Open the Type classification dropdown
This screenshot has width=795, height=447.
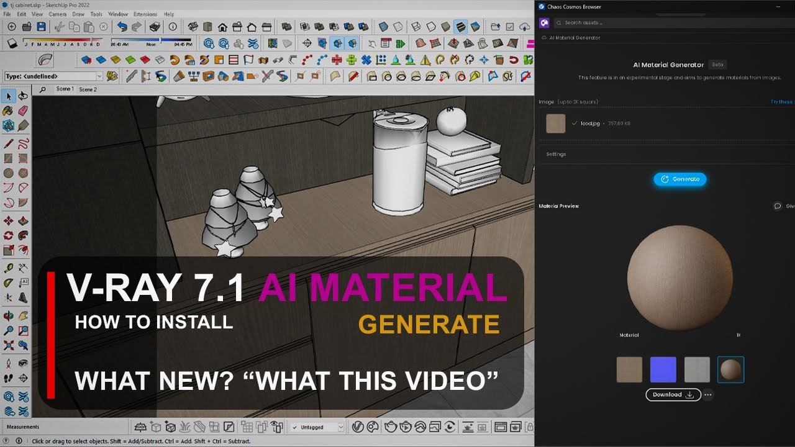click(x=99, y=76)
